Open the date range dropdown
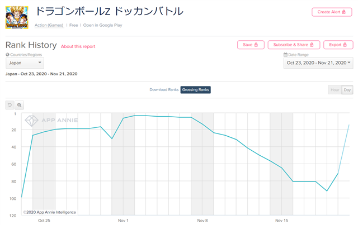 (318, 63)
